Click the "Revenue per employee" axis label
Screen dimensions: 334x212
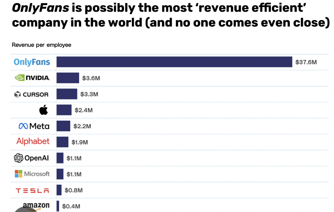[41, 45]
